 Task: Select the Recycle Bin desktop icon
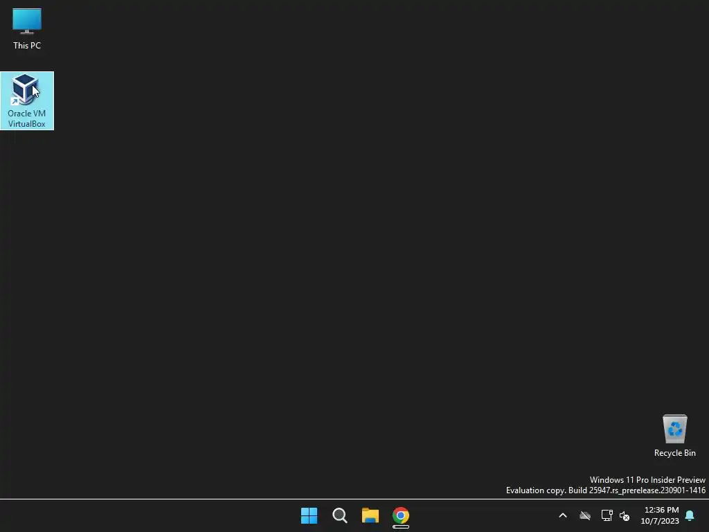pos(674,436)
